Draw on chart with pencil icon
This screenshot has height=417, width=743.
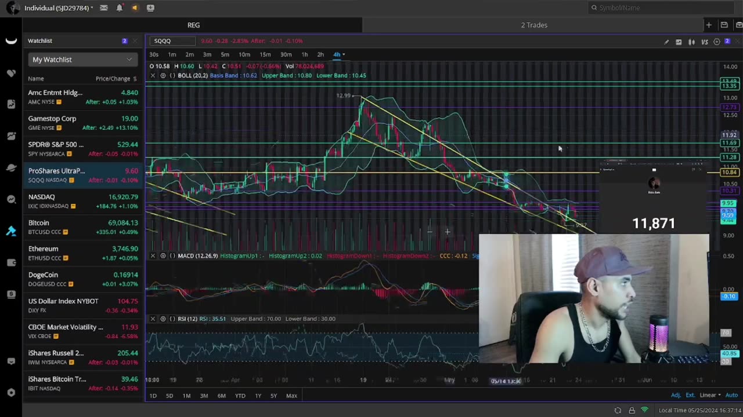[666, 42]
